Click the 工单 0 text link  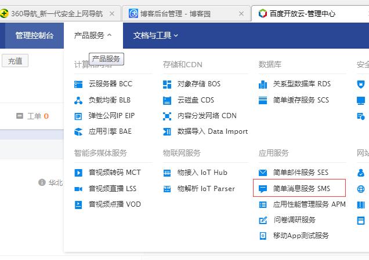38,116
